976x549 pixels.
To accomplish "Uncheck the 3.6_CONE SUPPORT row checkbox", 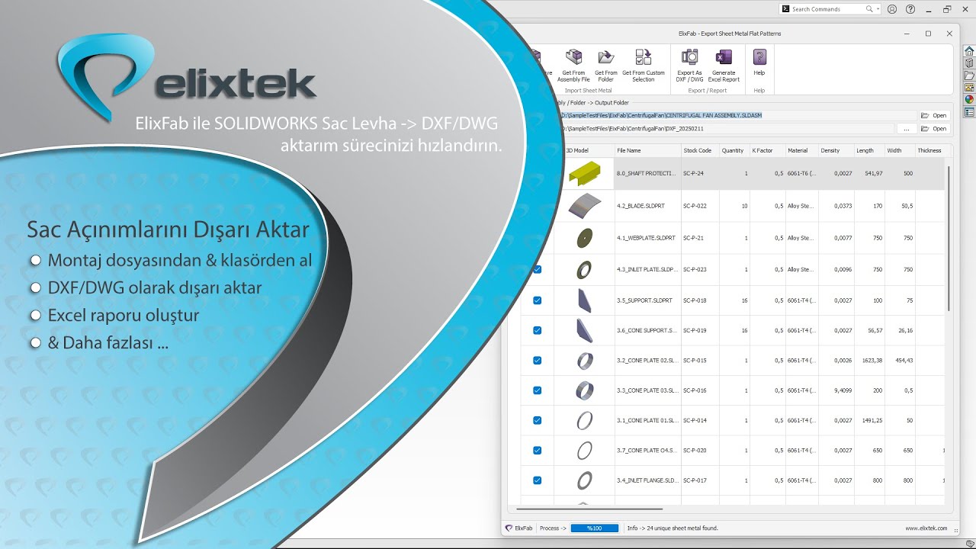I will (x=537, y=330).
